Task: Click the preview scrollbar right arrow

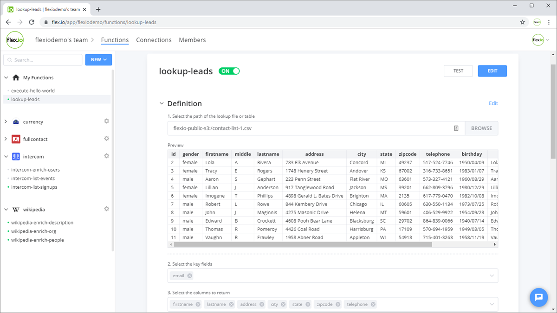Action: (495, 244)
